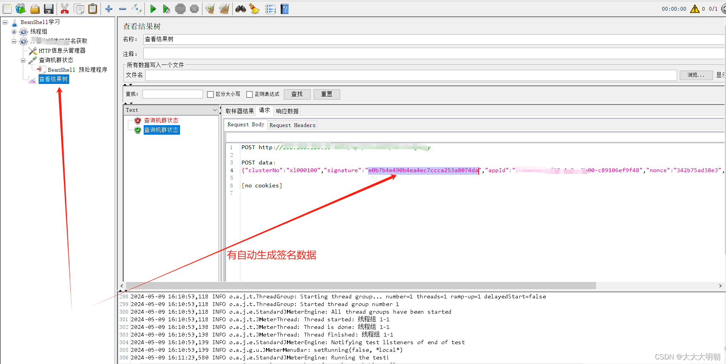Click the Clear single-broom icon
The width and height of the screenshot is (726, 364).
(x=210, y=9)
